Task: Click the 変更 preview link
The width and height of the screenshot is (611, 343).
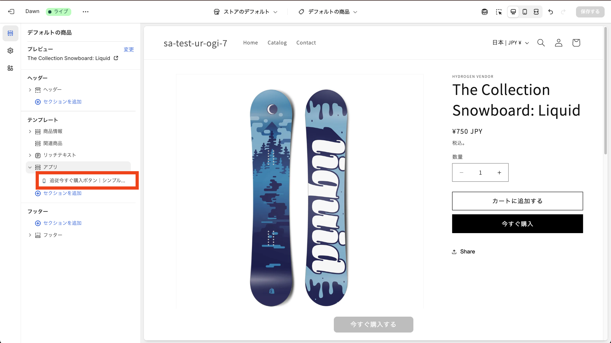Action: point(129,50)
